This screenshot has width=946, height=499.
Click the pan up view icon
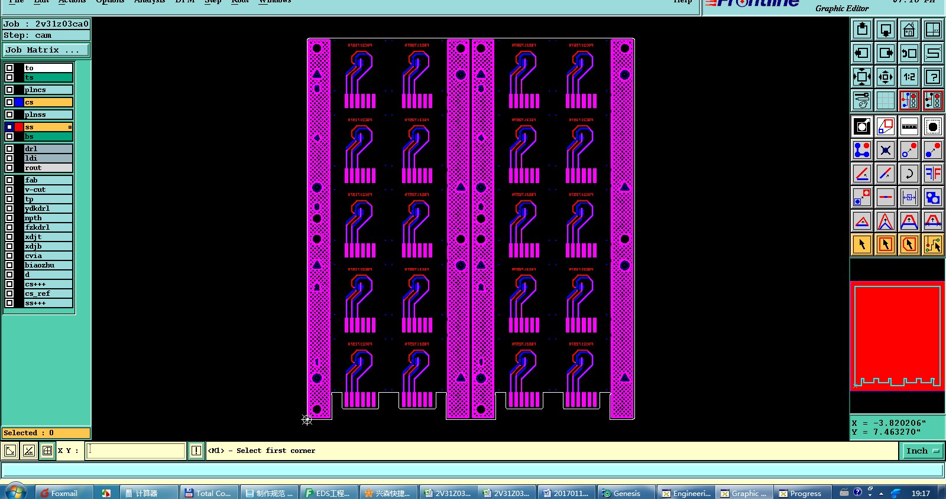click(x=862, y=30)
